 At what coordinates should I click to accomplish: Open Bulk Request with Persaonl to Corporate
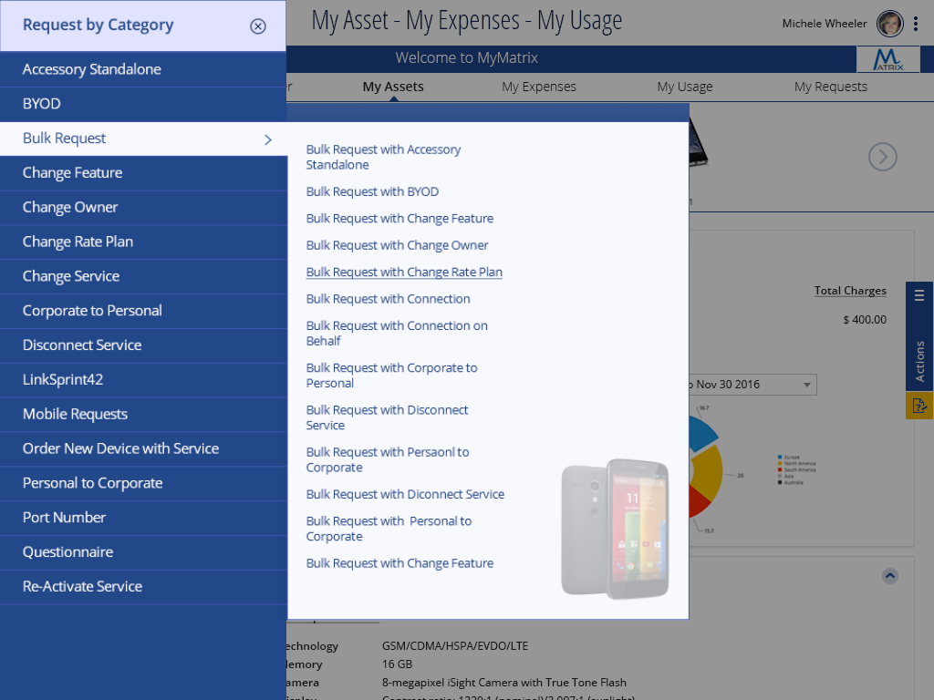click(x=388, y=460)
